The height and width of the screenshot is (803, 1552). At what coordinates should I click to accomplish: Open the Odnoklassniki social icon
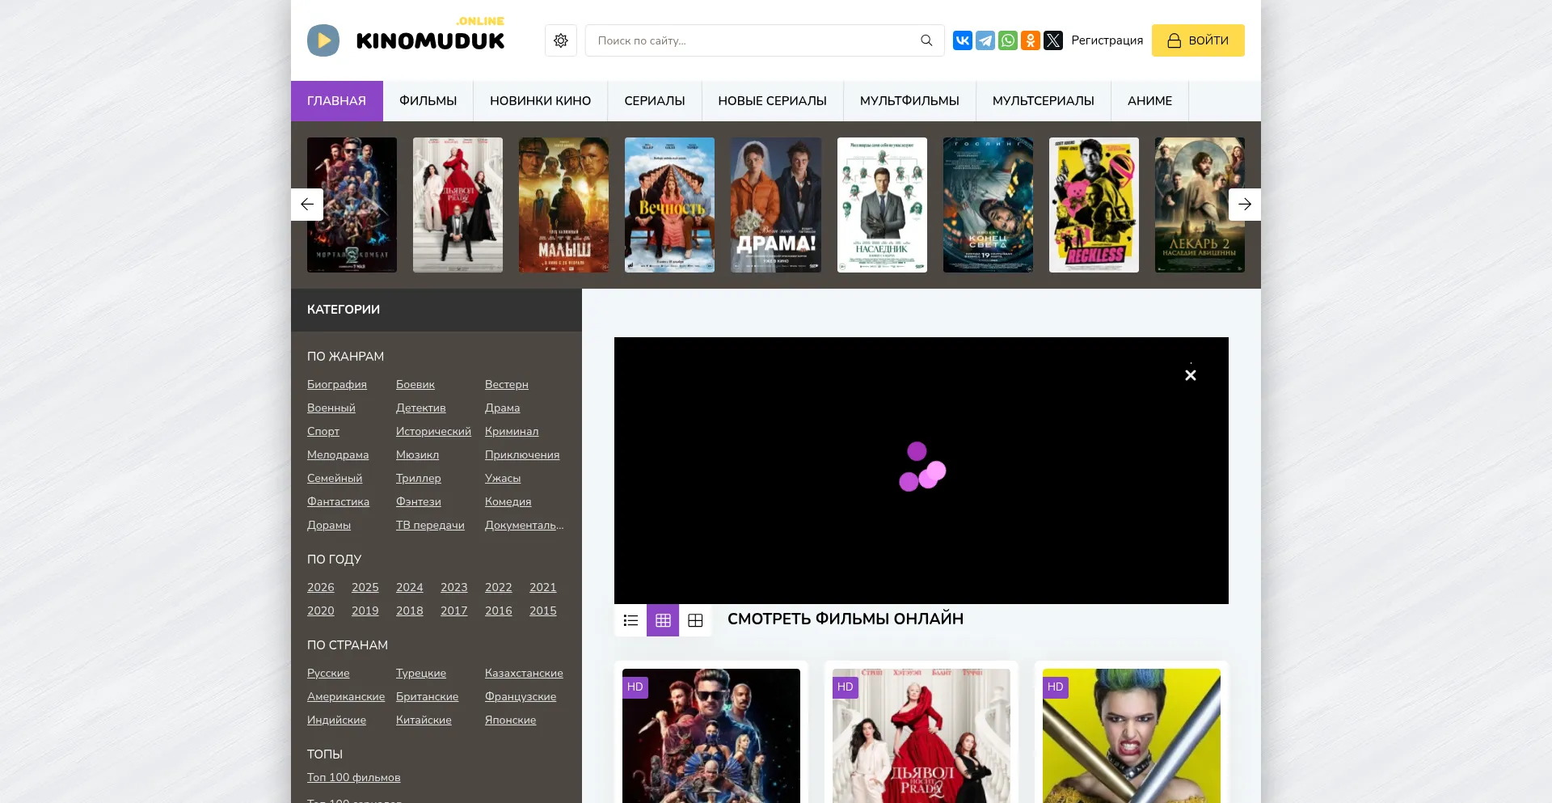(1031, 40)
